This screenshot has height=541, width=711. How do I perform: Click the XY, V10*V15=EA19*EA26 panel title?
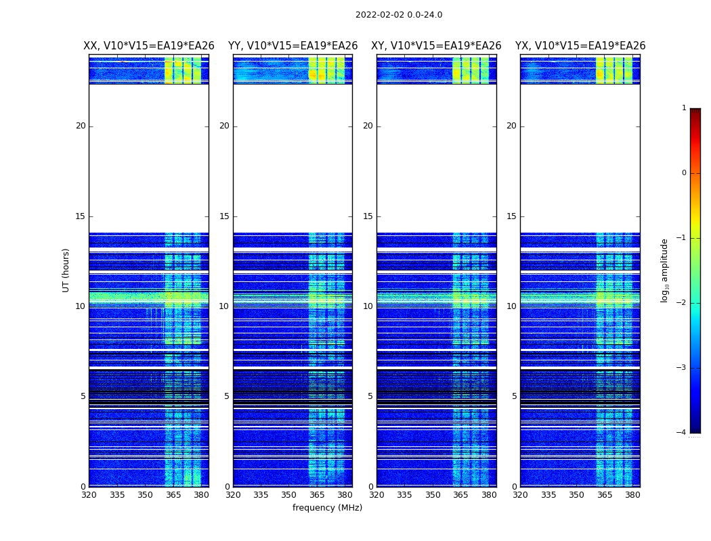point(436,46)
